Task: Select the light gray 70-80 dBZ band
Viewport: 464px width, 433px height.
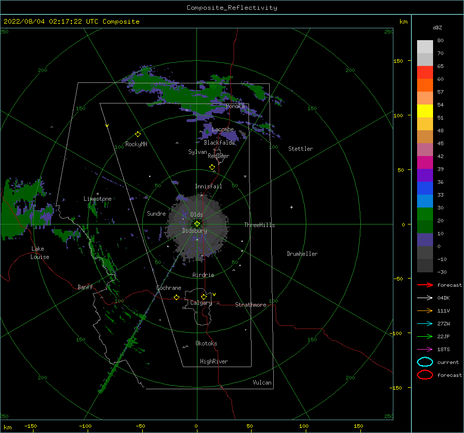Action: click(x=425, y=46)
